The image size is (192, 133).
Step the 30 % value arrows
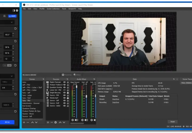[13, 47]
